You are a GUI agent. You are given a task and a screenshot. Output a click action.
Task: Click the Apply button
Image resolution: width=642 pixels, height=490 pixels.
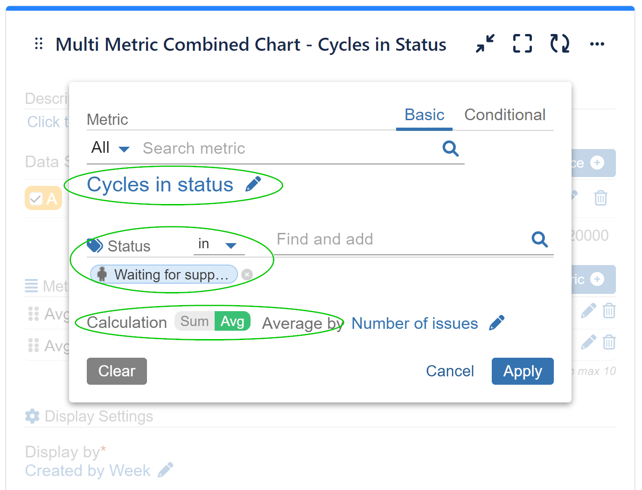(x=522, y=371)
